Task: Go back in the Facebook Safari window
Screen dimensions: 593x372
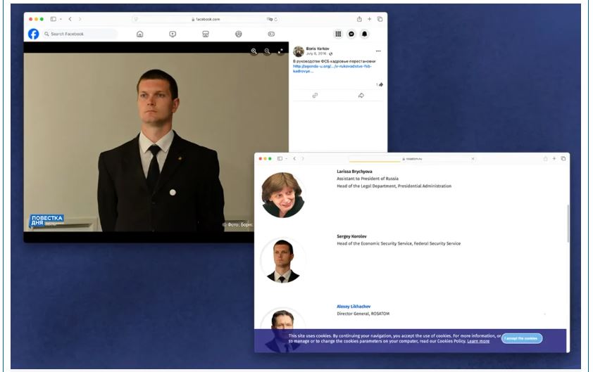Action: 70,19
